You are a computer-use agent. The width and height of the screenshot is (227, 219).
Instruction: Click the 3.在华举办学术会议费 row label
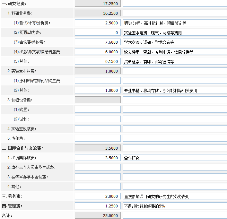coord(28,177)
